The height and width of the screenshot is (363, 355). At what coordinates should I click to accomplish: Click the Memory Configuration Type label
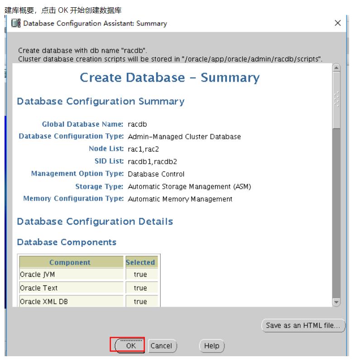point(73,199)
